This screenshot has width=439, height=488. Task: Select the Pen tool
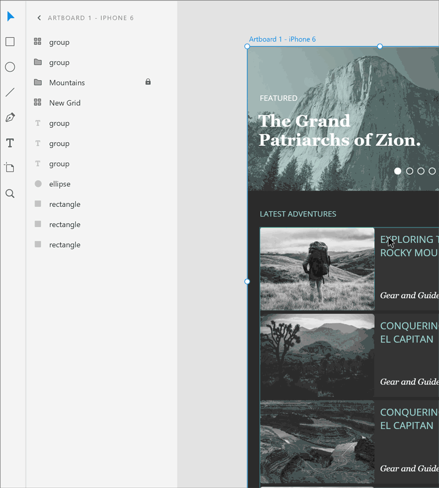pyautogui.click(x=10, y=118)
